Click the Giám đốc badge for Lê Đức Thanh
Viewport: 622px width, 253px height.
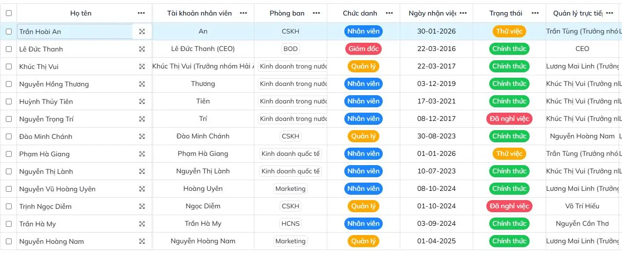pyautogui.click(x=363, y=49)
